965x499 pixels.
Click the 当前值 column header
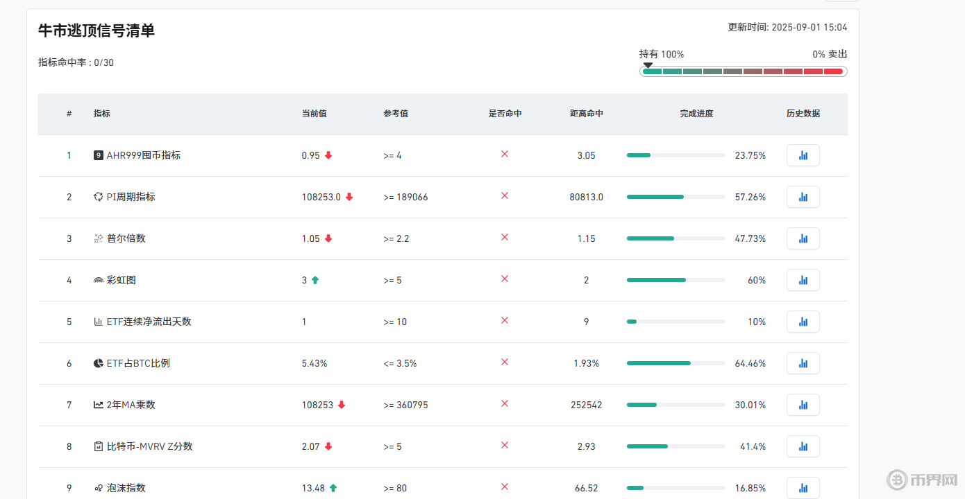point(314,114)
